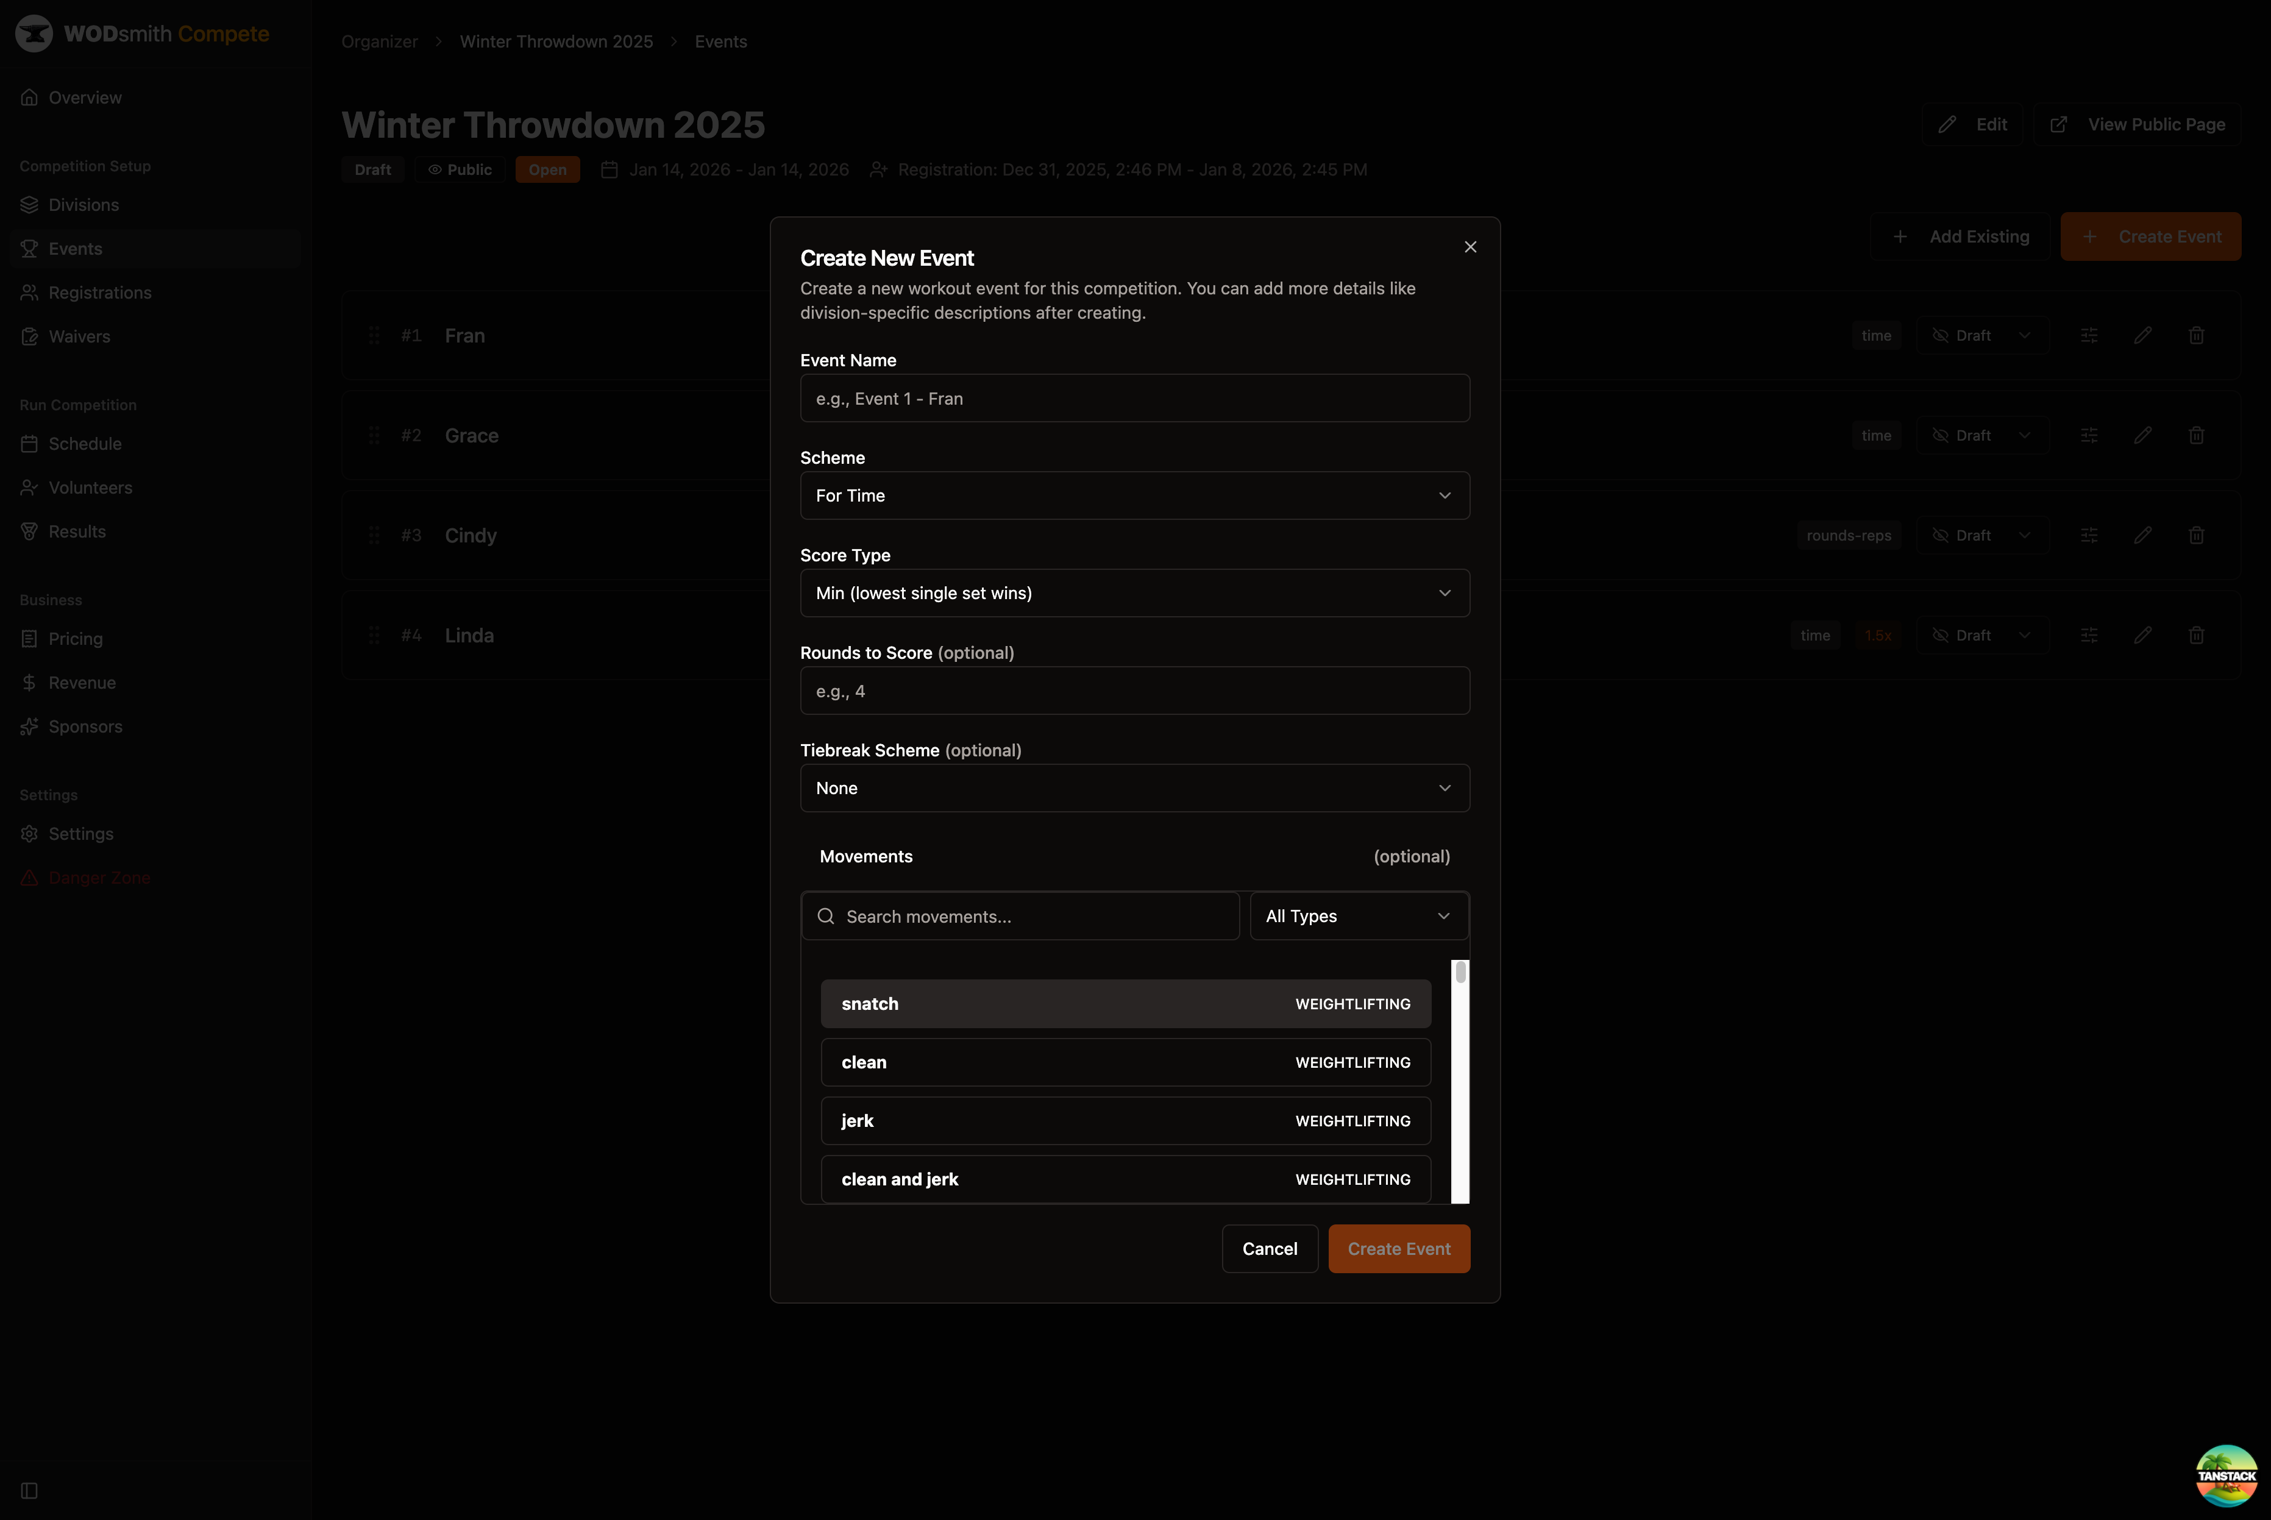Click the edit pencil icon for Grace

2143,435
